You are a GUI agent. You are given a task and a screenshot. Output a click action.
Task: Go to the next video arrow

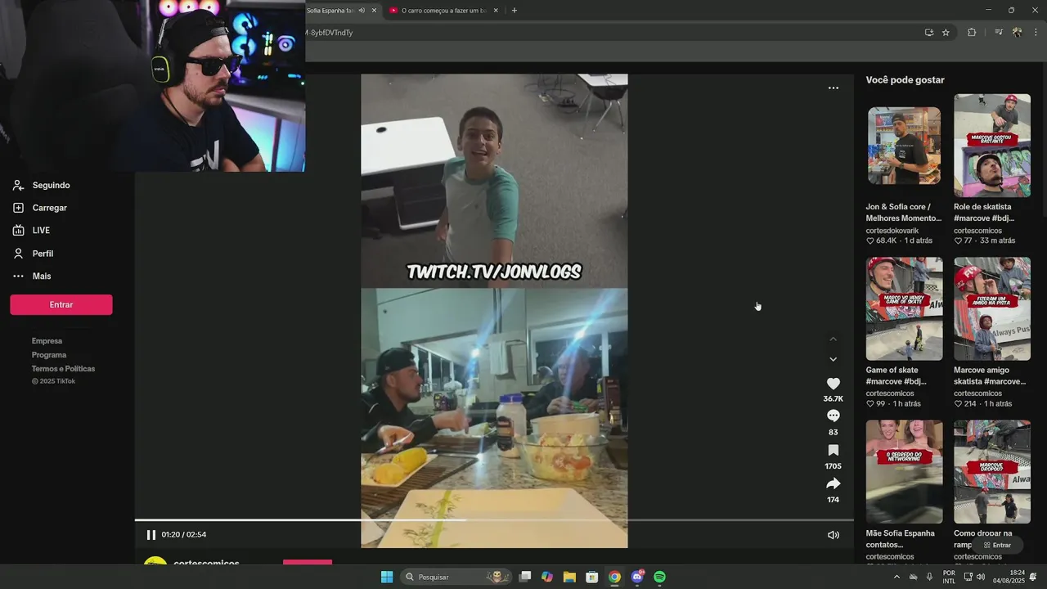click(834, 359)
